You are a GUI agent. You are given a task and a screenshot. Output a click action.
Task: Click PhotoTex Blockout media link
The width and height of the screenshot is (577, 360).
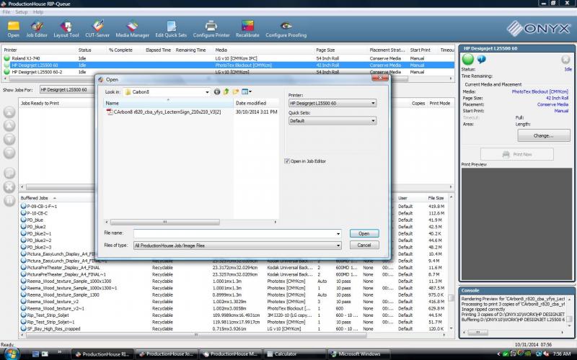[539, 91]
